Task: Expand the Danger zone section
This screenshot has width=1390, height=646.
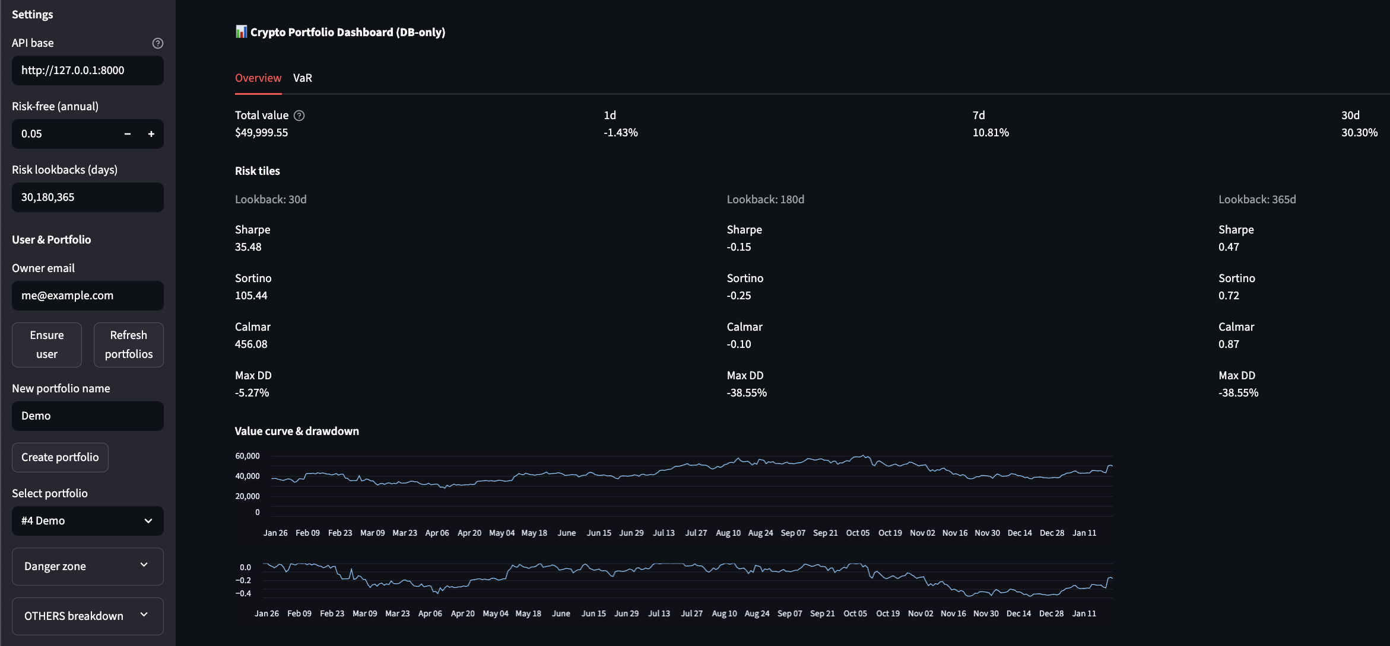Action: pos(87,566)
